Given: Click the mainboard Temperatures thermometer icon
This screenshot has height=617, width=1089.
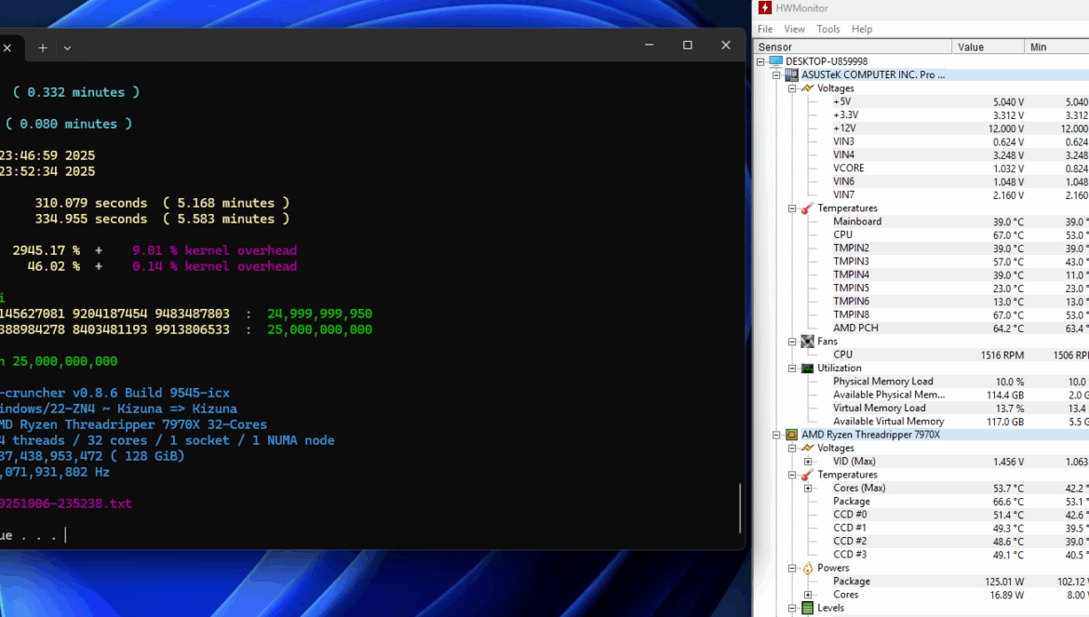Looking at the screenshot, I should coord(807,208).
